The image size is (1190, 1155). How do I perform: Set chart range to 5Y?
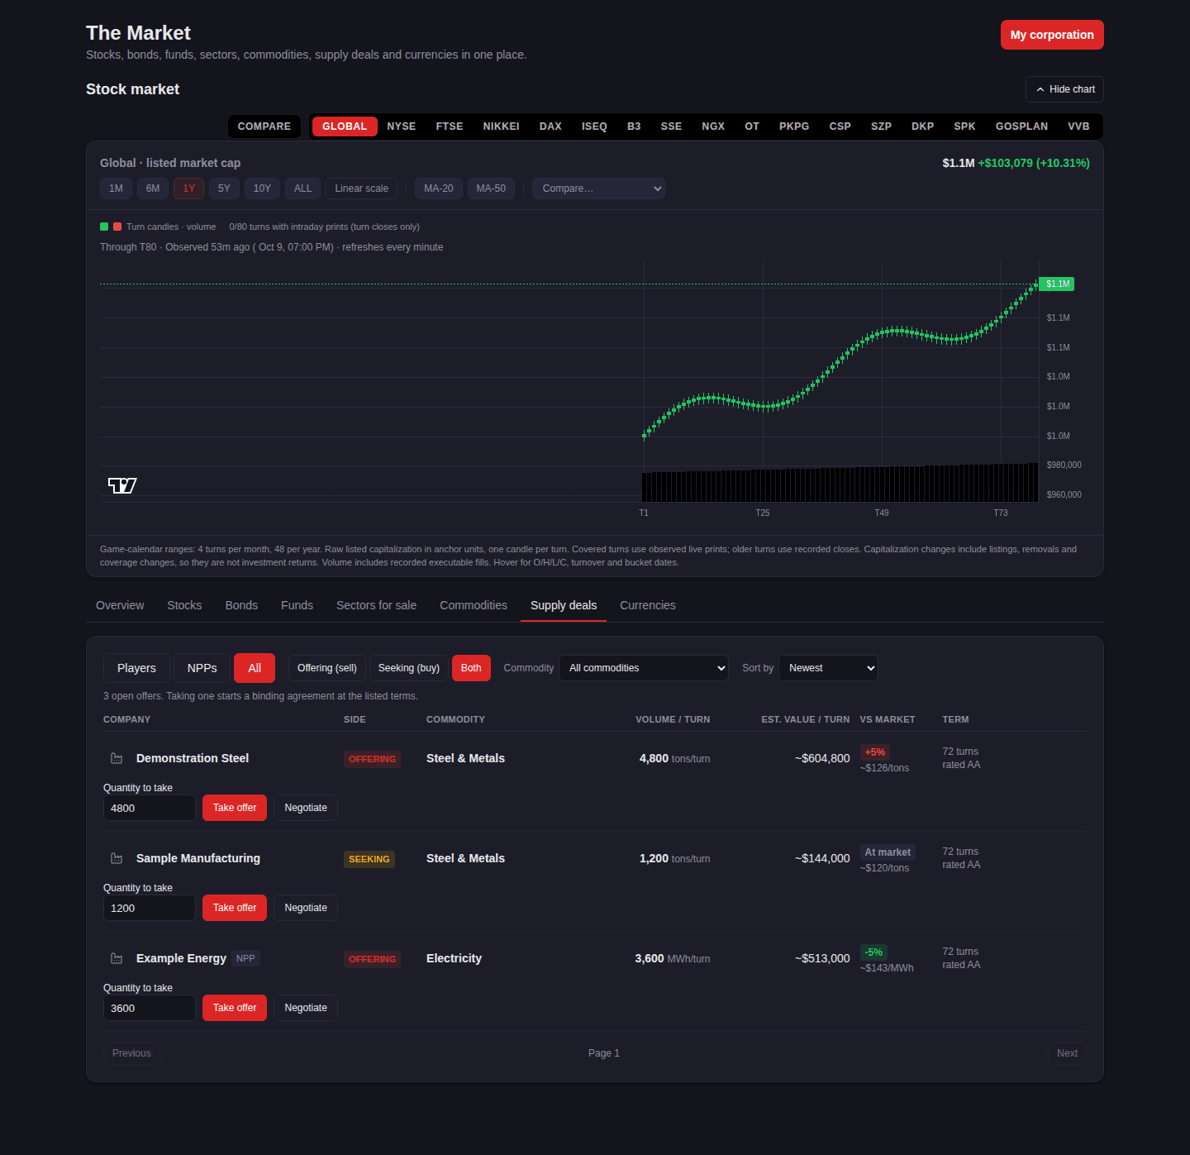click(x=224, y=189)
